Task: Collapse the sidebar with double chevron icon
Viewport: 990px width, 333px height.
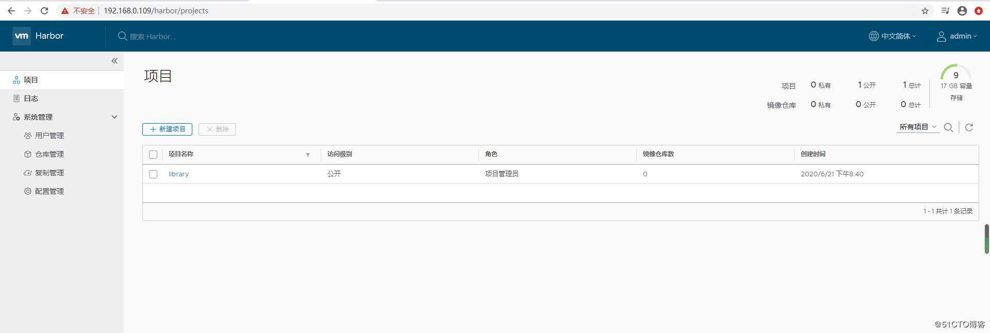Action: coord(114,61)
